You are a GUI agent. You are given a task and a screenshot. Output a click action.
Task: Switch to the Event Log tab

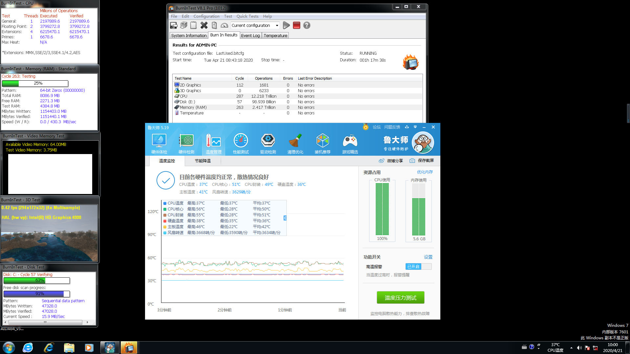pos(250,35)
